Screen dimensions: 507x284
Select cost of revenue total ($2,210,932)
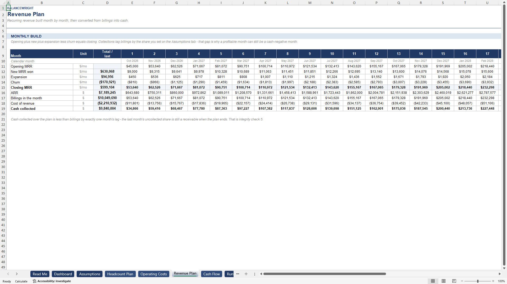pos(107,103)
